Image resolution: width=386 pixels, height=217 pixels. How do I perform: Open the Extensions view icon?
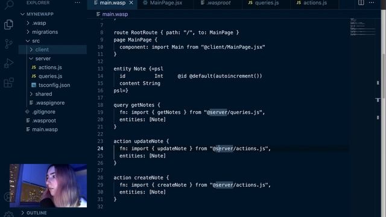point(9,83)
